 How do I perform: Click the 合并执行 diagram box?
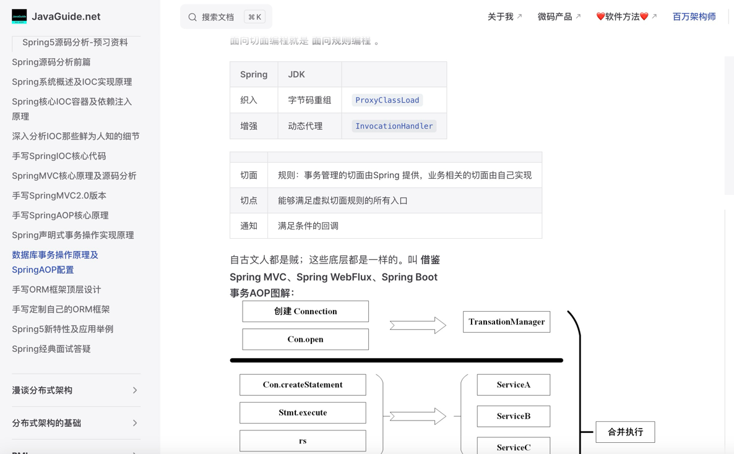625,432
